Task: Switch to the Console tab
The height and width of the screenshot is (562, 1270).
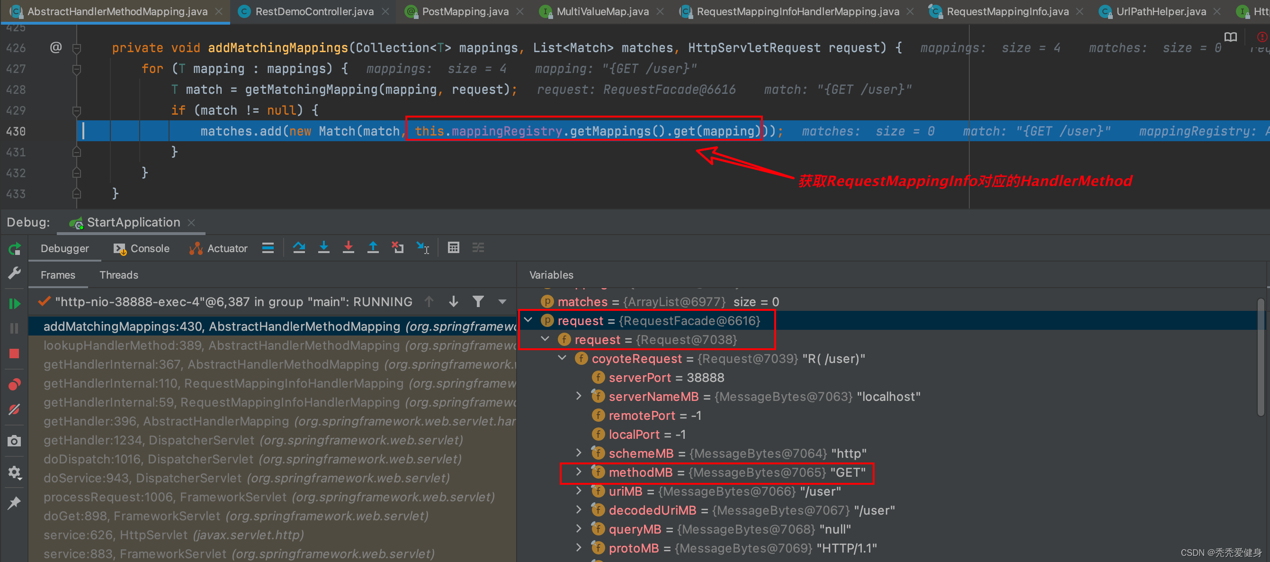Action: 142,248
